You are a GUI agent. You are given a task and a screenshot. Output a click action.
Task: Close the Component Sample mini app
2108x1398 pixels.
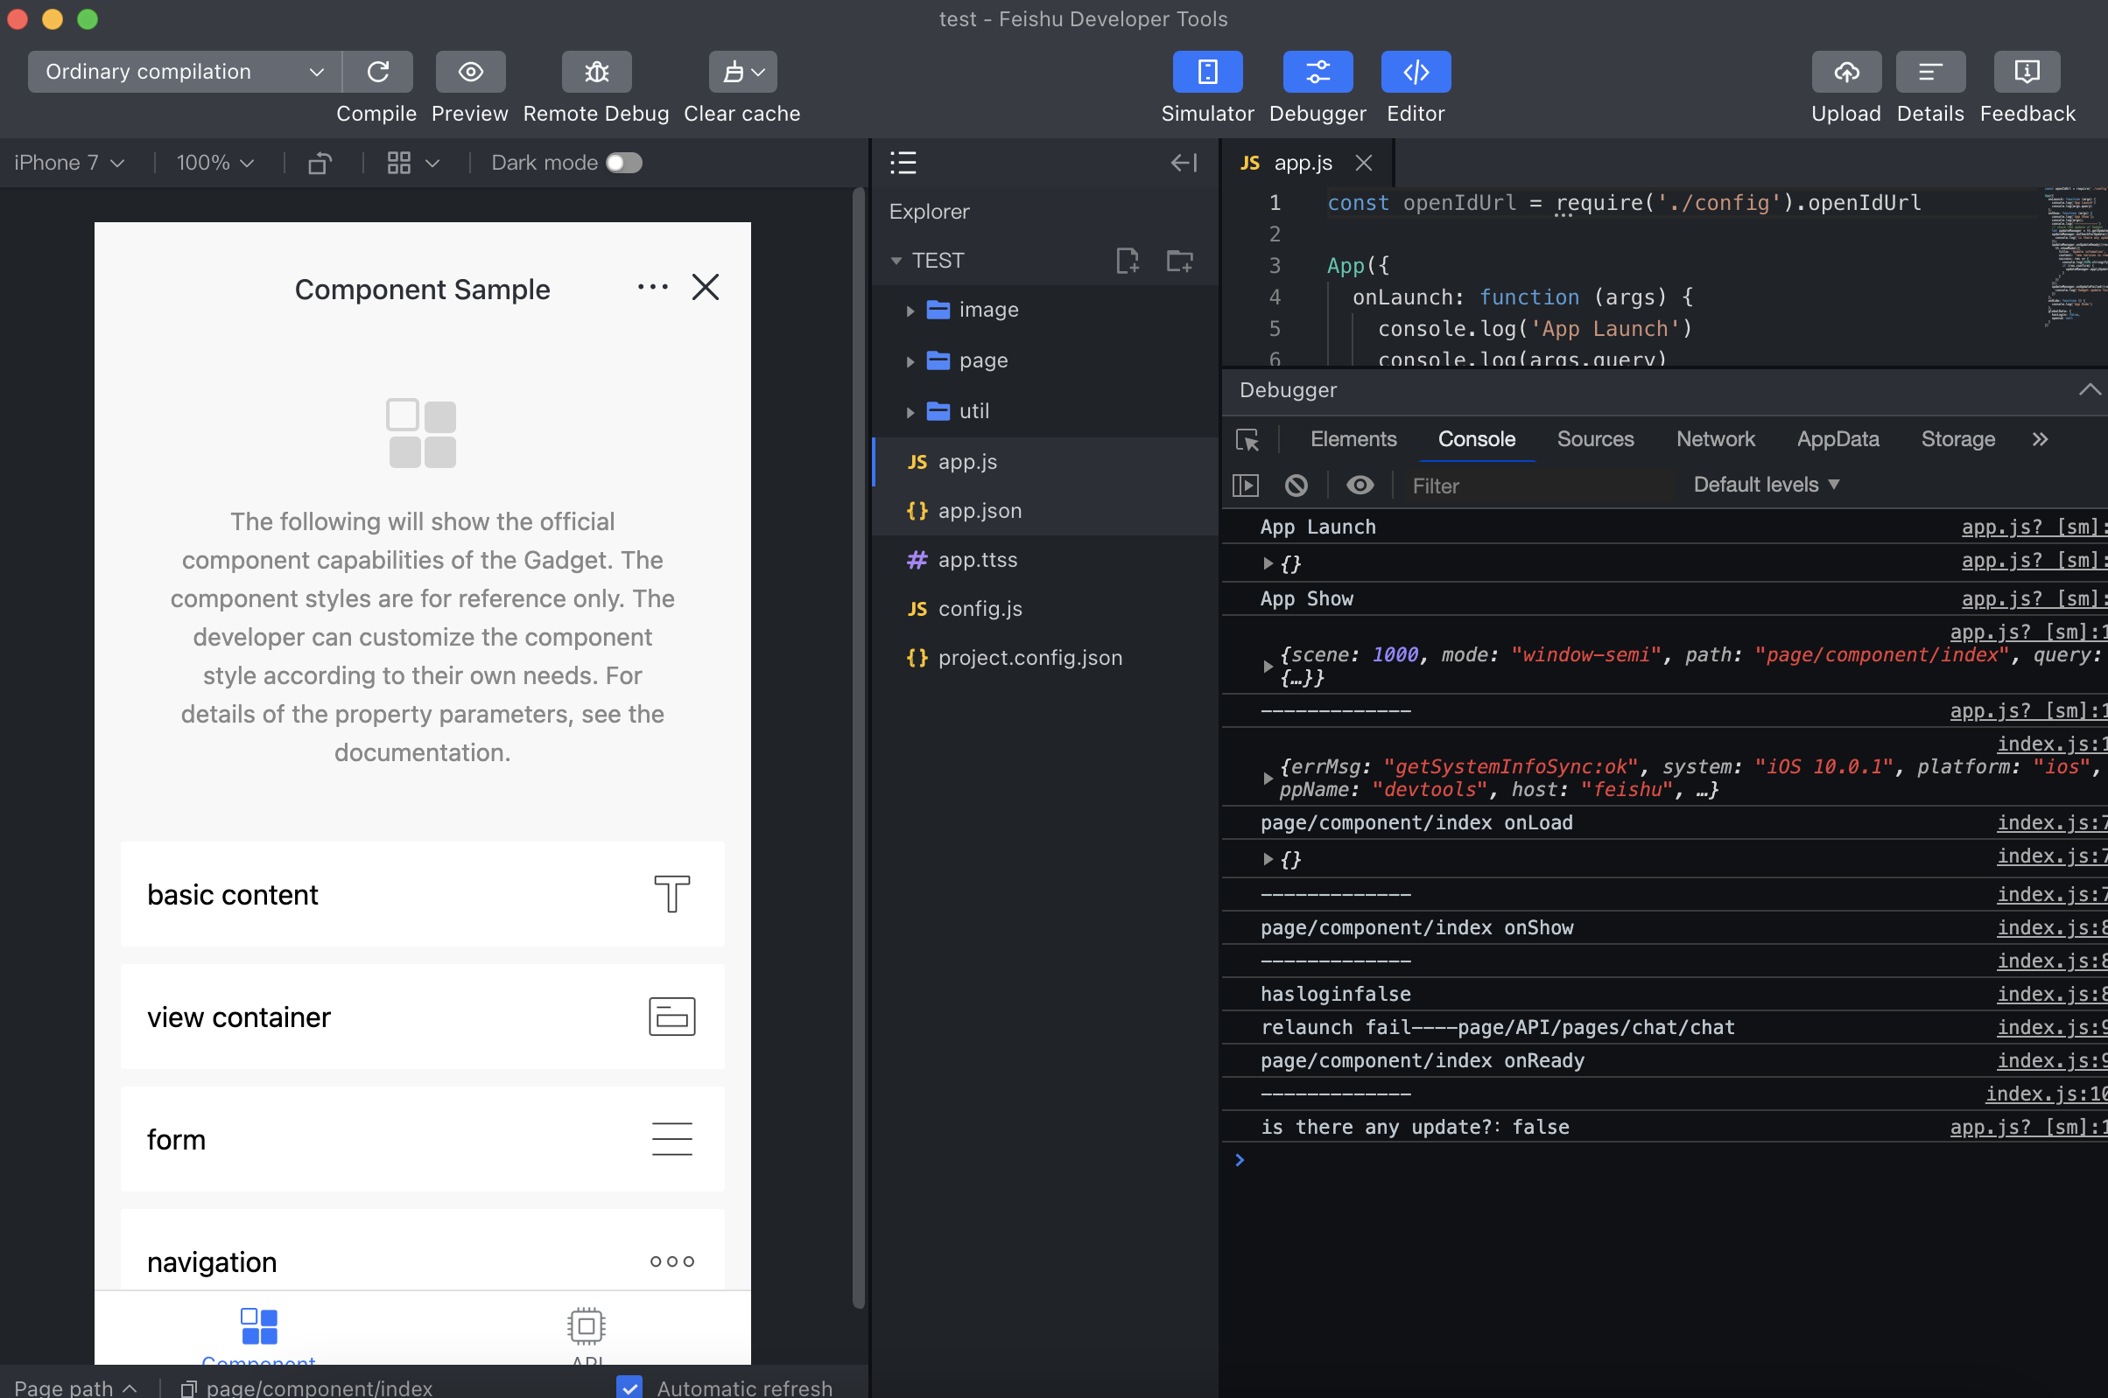click(706, 287)
